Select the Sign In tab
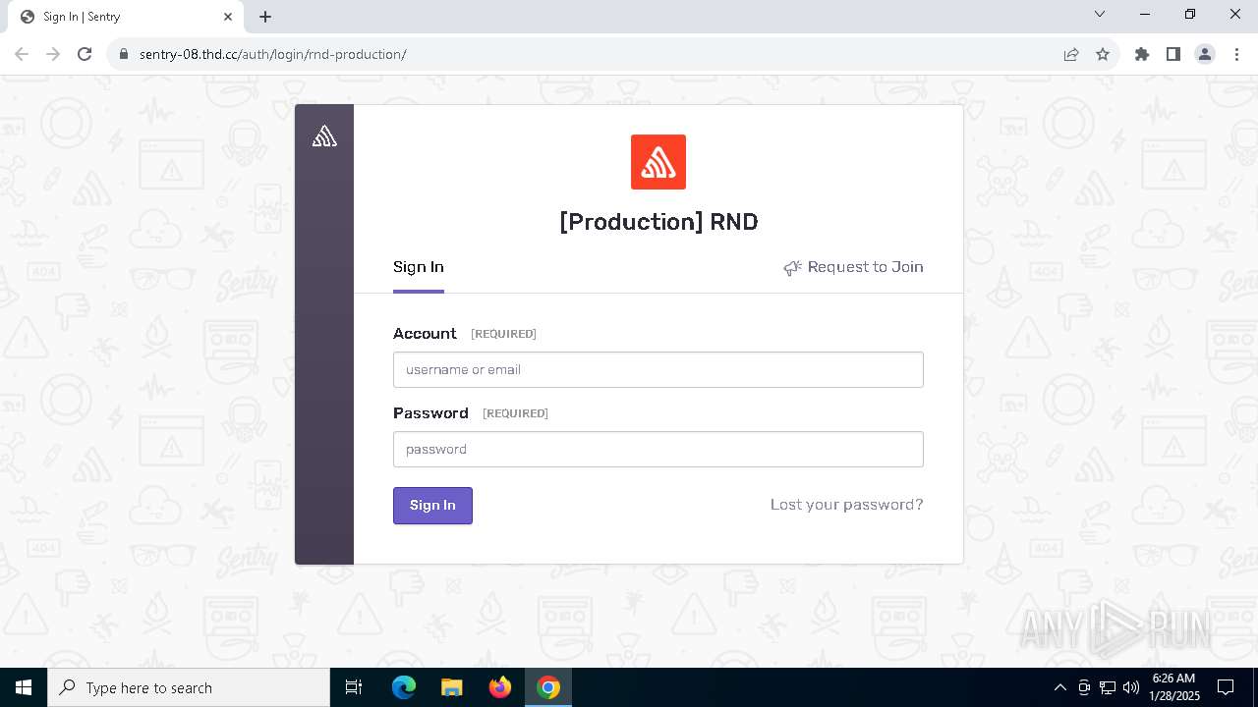 click(x=419, y=267)
